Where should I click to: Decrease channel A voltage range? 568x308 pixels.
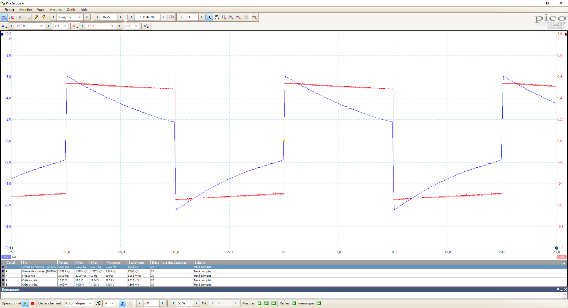tap(12, 26)
